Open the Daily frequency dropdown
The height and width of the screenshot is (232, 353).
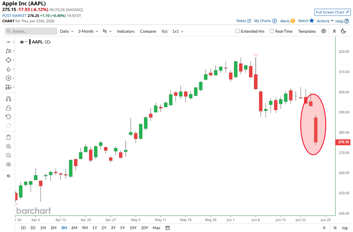(67, 31)
